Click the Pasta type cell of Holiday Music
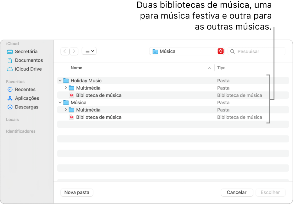This screenshot has width=293, height=204. 223,81
